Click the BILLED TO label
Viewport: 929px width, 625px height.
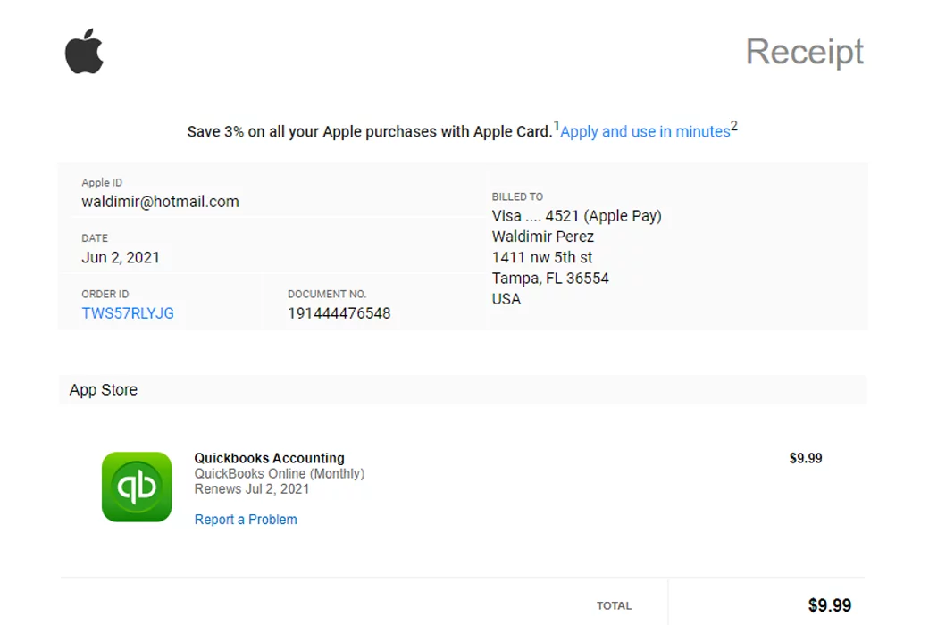(517, 196)
